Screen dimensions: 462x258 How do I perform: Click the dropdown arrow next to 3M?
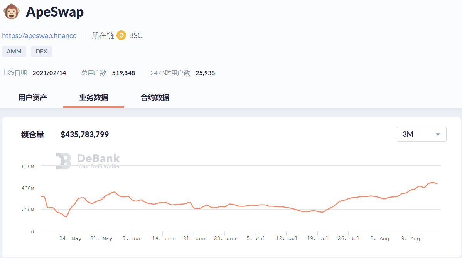tap(438, 135)
